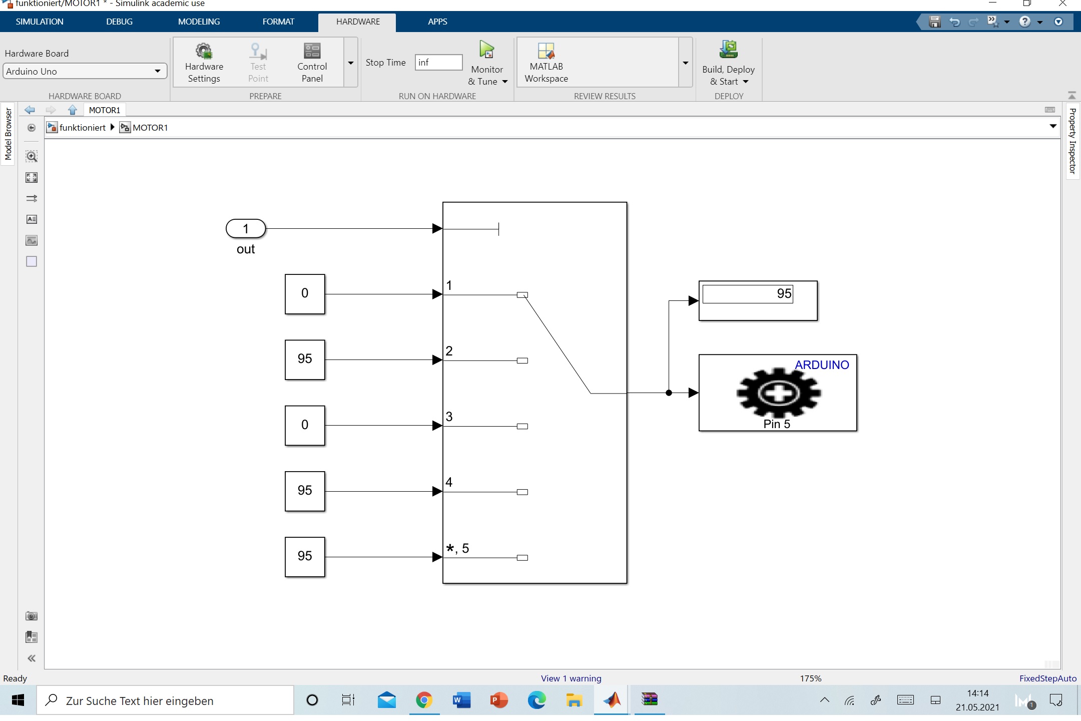
Task: Click Fit to View icon in palette
Action: click(x=32, y=178)
